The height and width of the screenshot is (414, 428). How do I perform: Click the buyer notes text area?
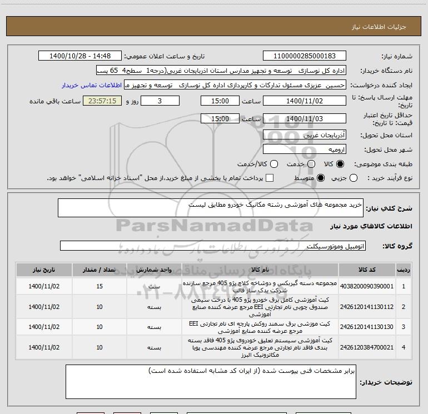pos(211,382)
